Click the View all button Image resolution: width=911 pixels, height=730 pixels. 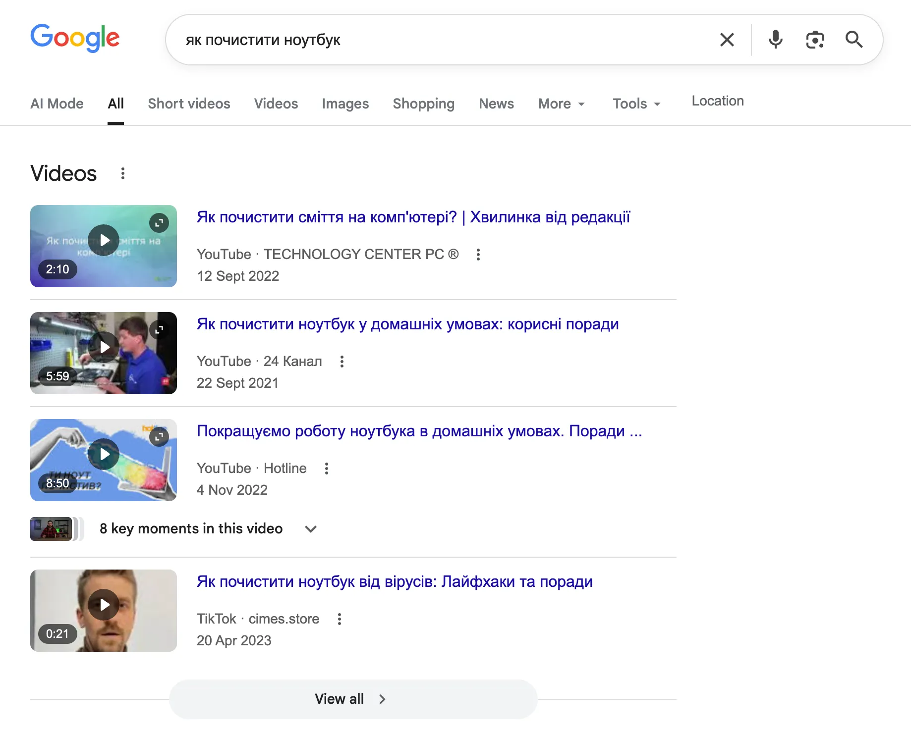click(352, 699)
